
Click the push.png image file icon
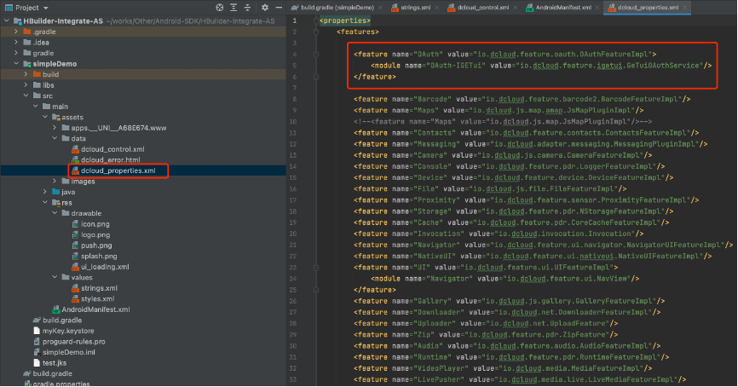click(75, 245)
